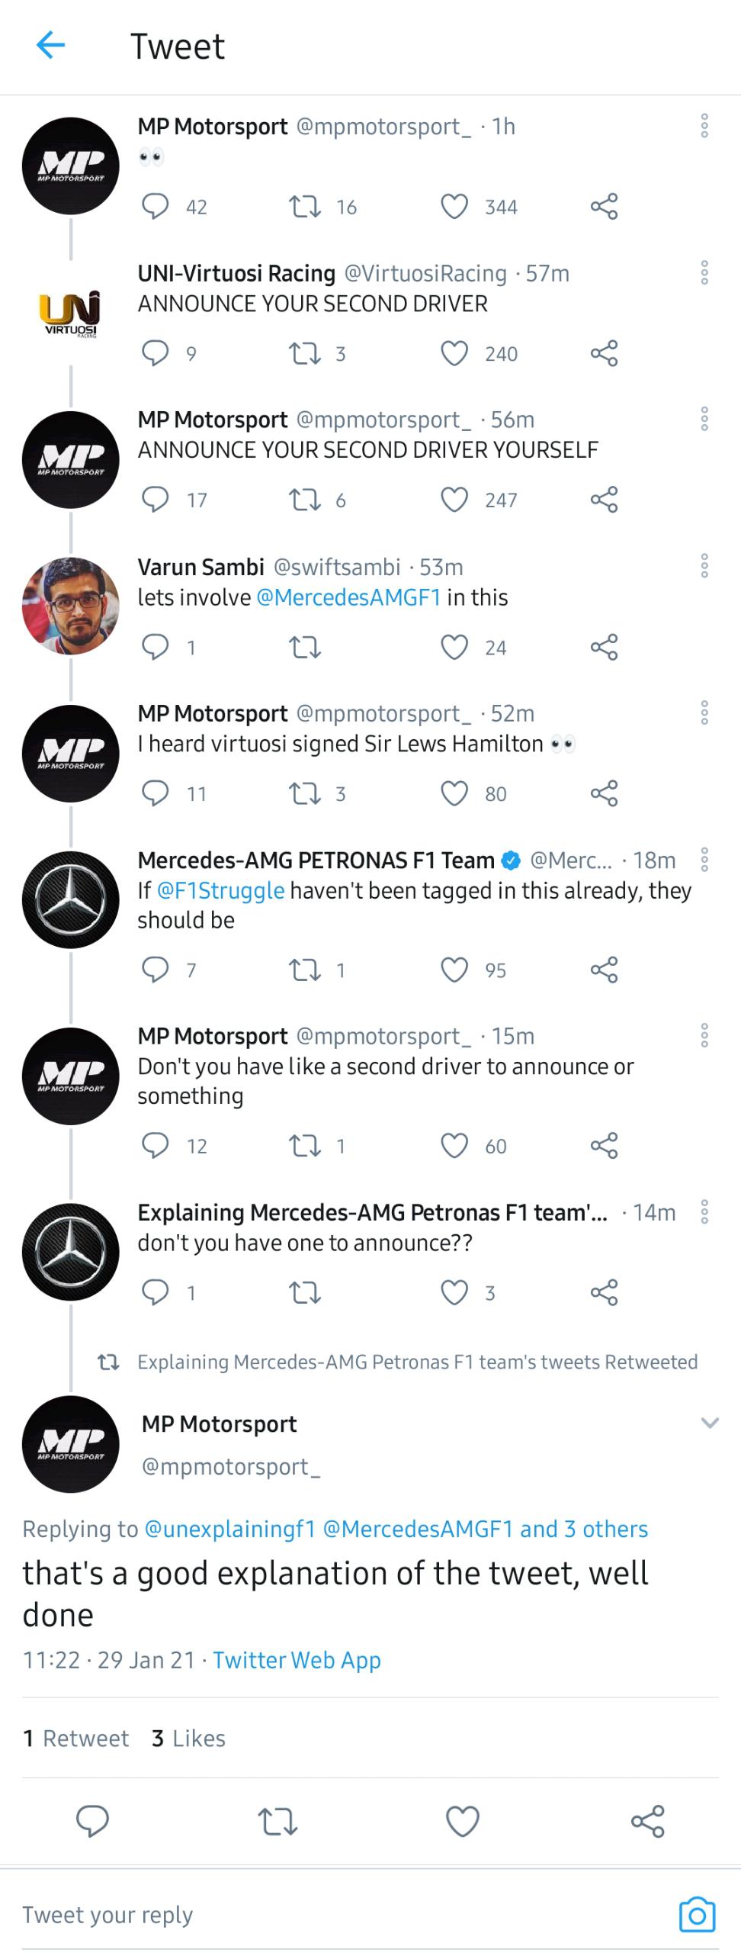Open the camera icon in reply bar
This screenshot has width=741, height=1959.
pos(696,1914)
